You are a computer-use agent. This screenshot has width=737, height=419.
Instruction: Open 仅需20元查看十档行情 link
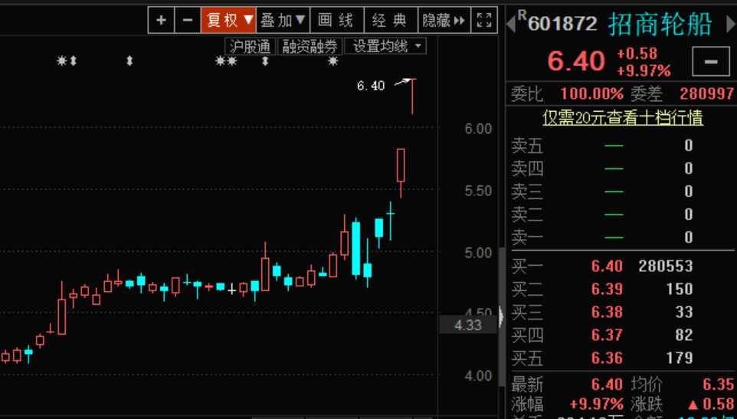pyautogui.click(x=623, y=118)
